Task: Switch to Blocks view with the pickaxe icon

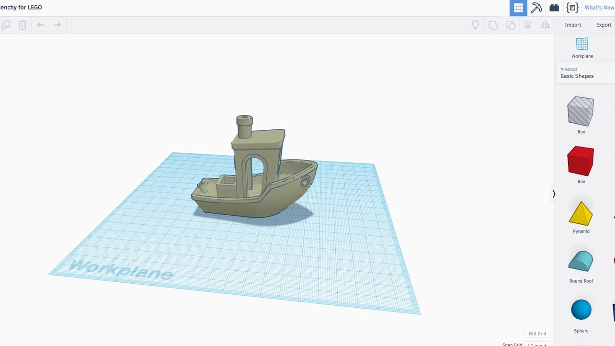Action: coord(536,8)
